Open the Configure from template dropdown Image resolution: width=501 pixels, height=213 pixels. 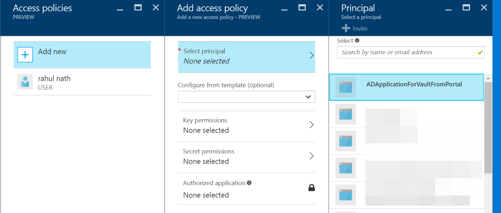(x=246, y=97)
